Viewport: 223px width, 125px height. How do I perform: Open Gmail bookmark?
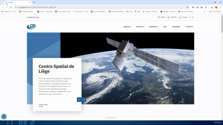[x=130, y=11]
